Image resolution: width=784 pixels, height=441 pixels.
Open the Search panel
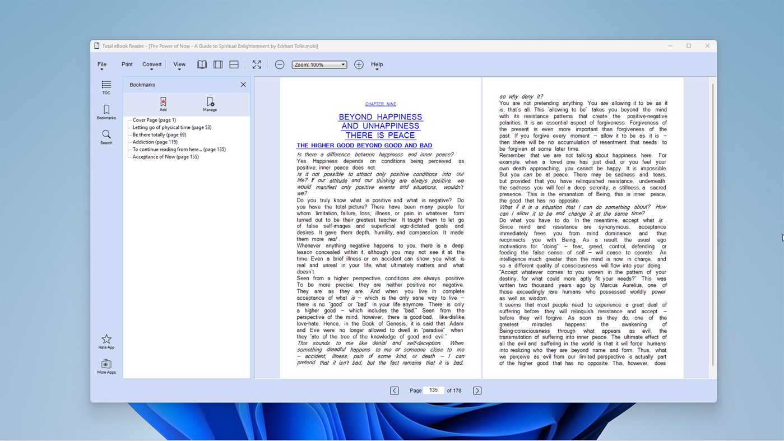click(106, 137)
